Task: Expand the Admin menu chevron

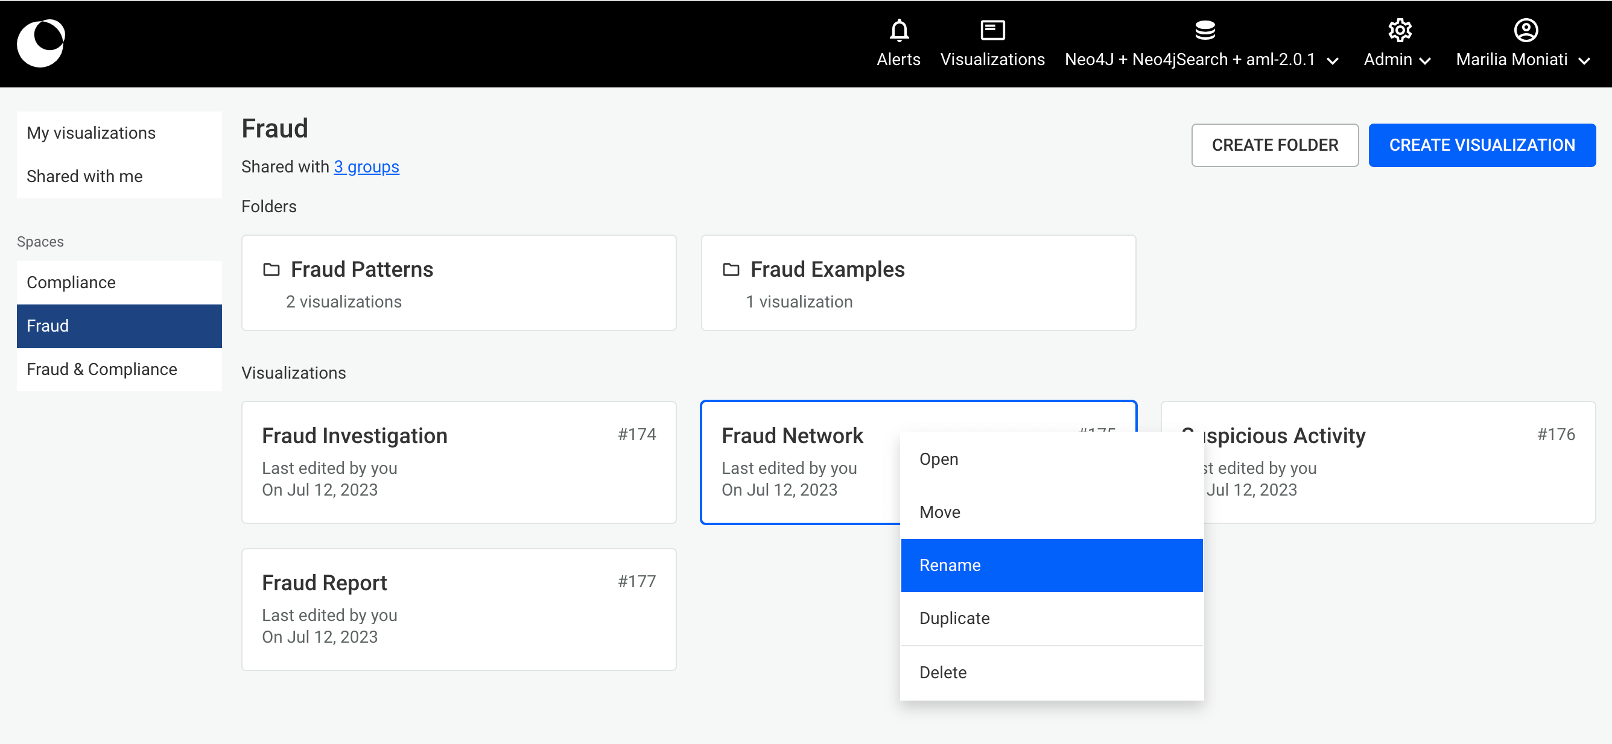Action: tap(1426, 61)
